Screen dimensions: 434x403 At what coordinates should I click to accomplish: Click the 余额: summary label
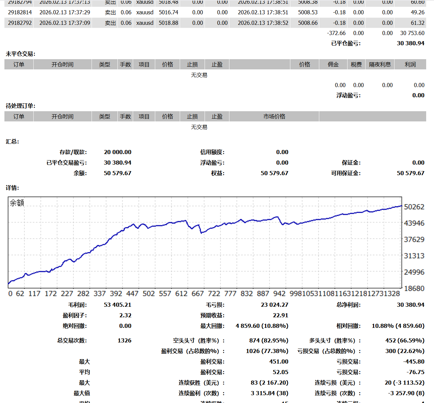(80, 173)
